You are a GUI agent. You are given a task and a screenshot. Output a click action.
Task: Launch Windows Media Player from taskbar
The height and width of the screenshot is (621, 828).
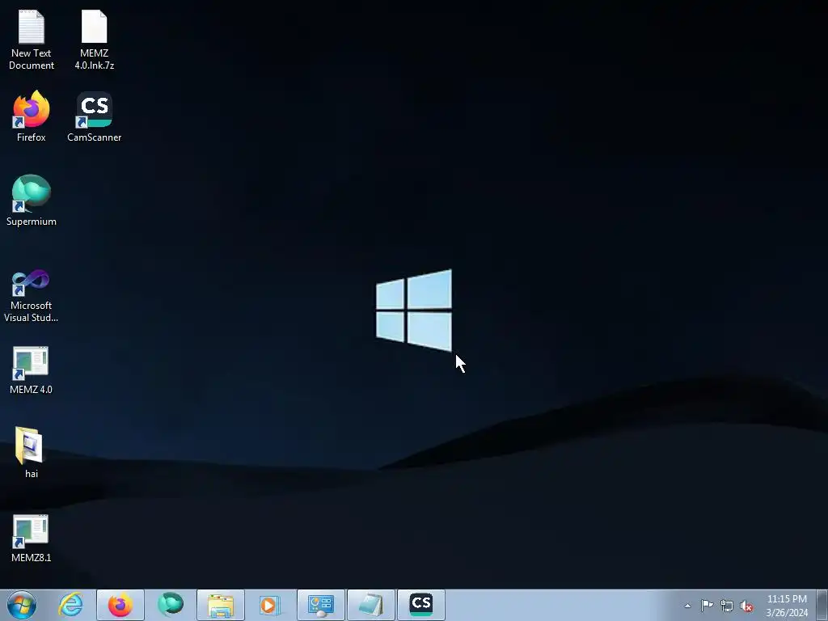click(270, 605)
